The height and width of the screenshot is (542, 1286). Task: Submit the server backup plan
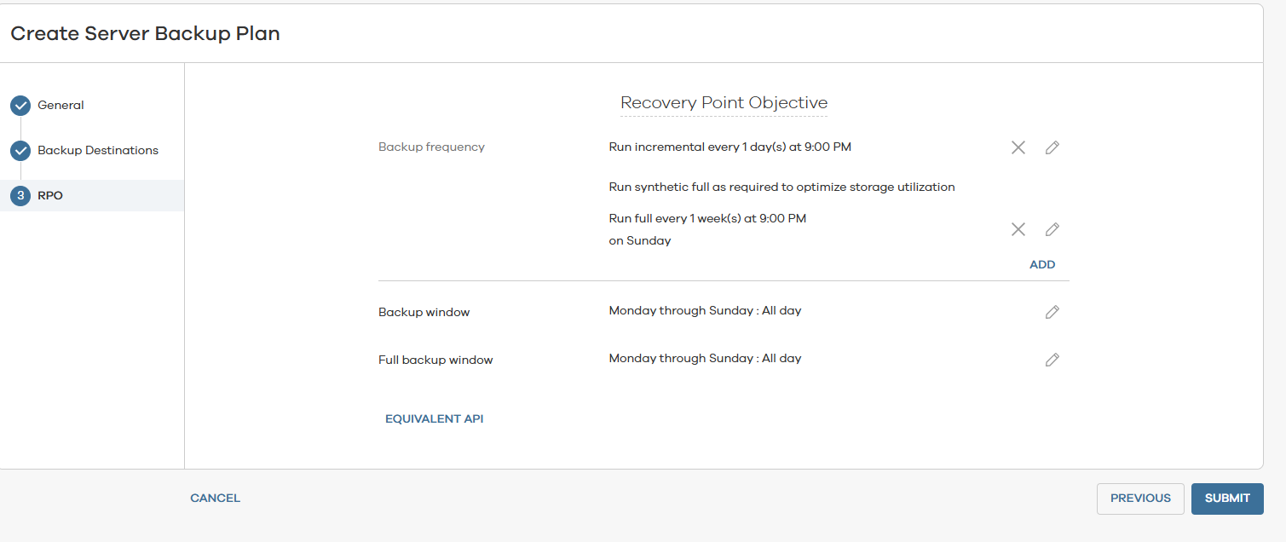1227,499
